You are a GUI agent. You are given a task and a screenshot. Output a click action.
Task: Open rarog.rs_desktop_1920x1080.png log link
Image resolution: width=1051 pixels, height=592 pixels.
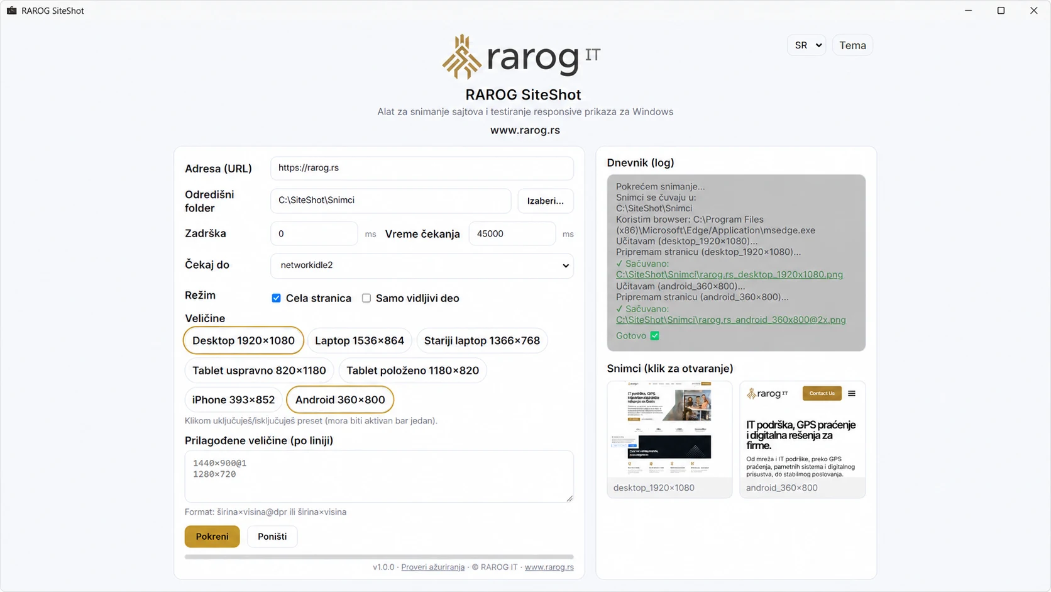pos(729,275)
